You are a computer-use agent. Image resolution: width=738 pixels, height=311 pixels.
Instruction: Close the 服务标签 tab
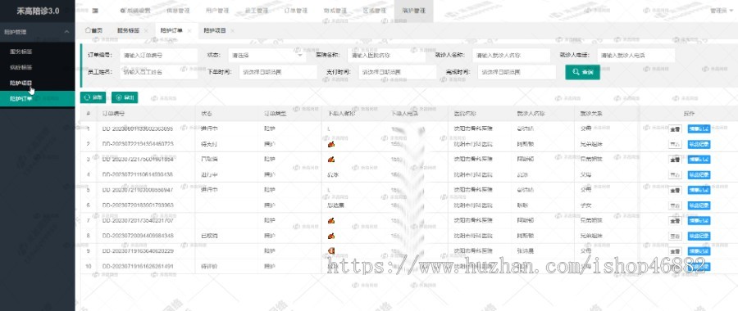(147, 31)
